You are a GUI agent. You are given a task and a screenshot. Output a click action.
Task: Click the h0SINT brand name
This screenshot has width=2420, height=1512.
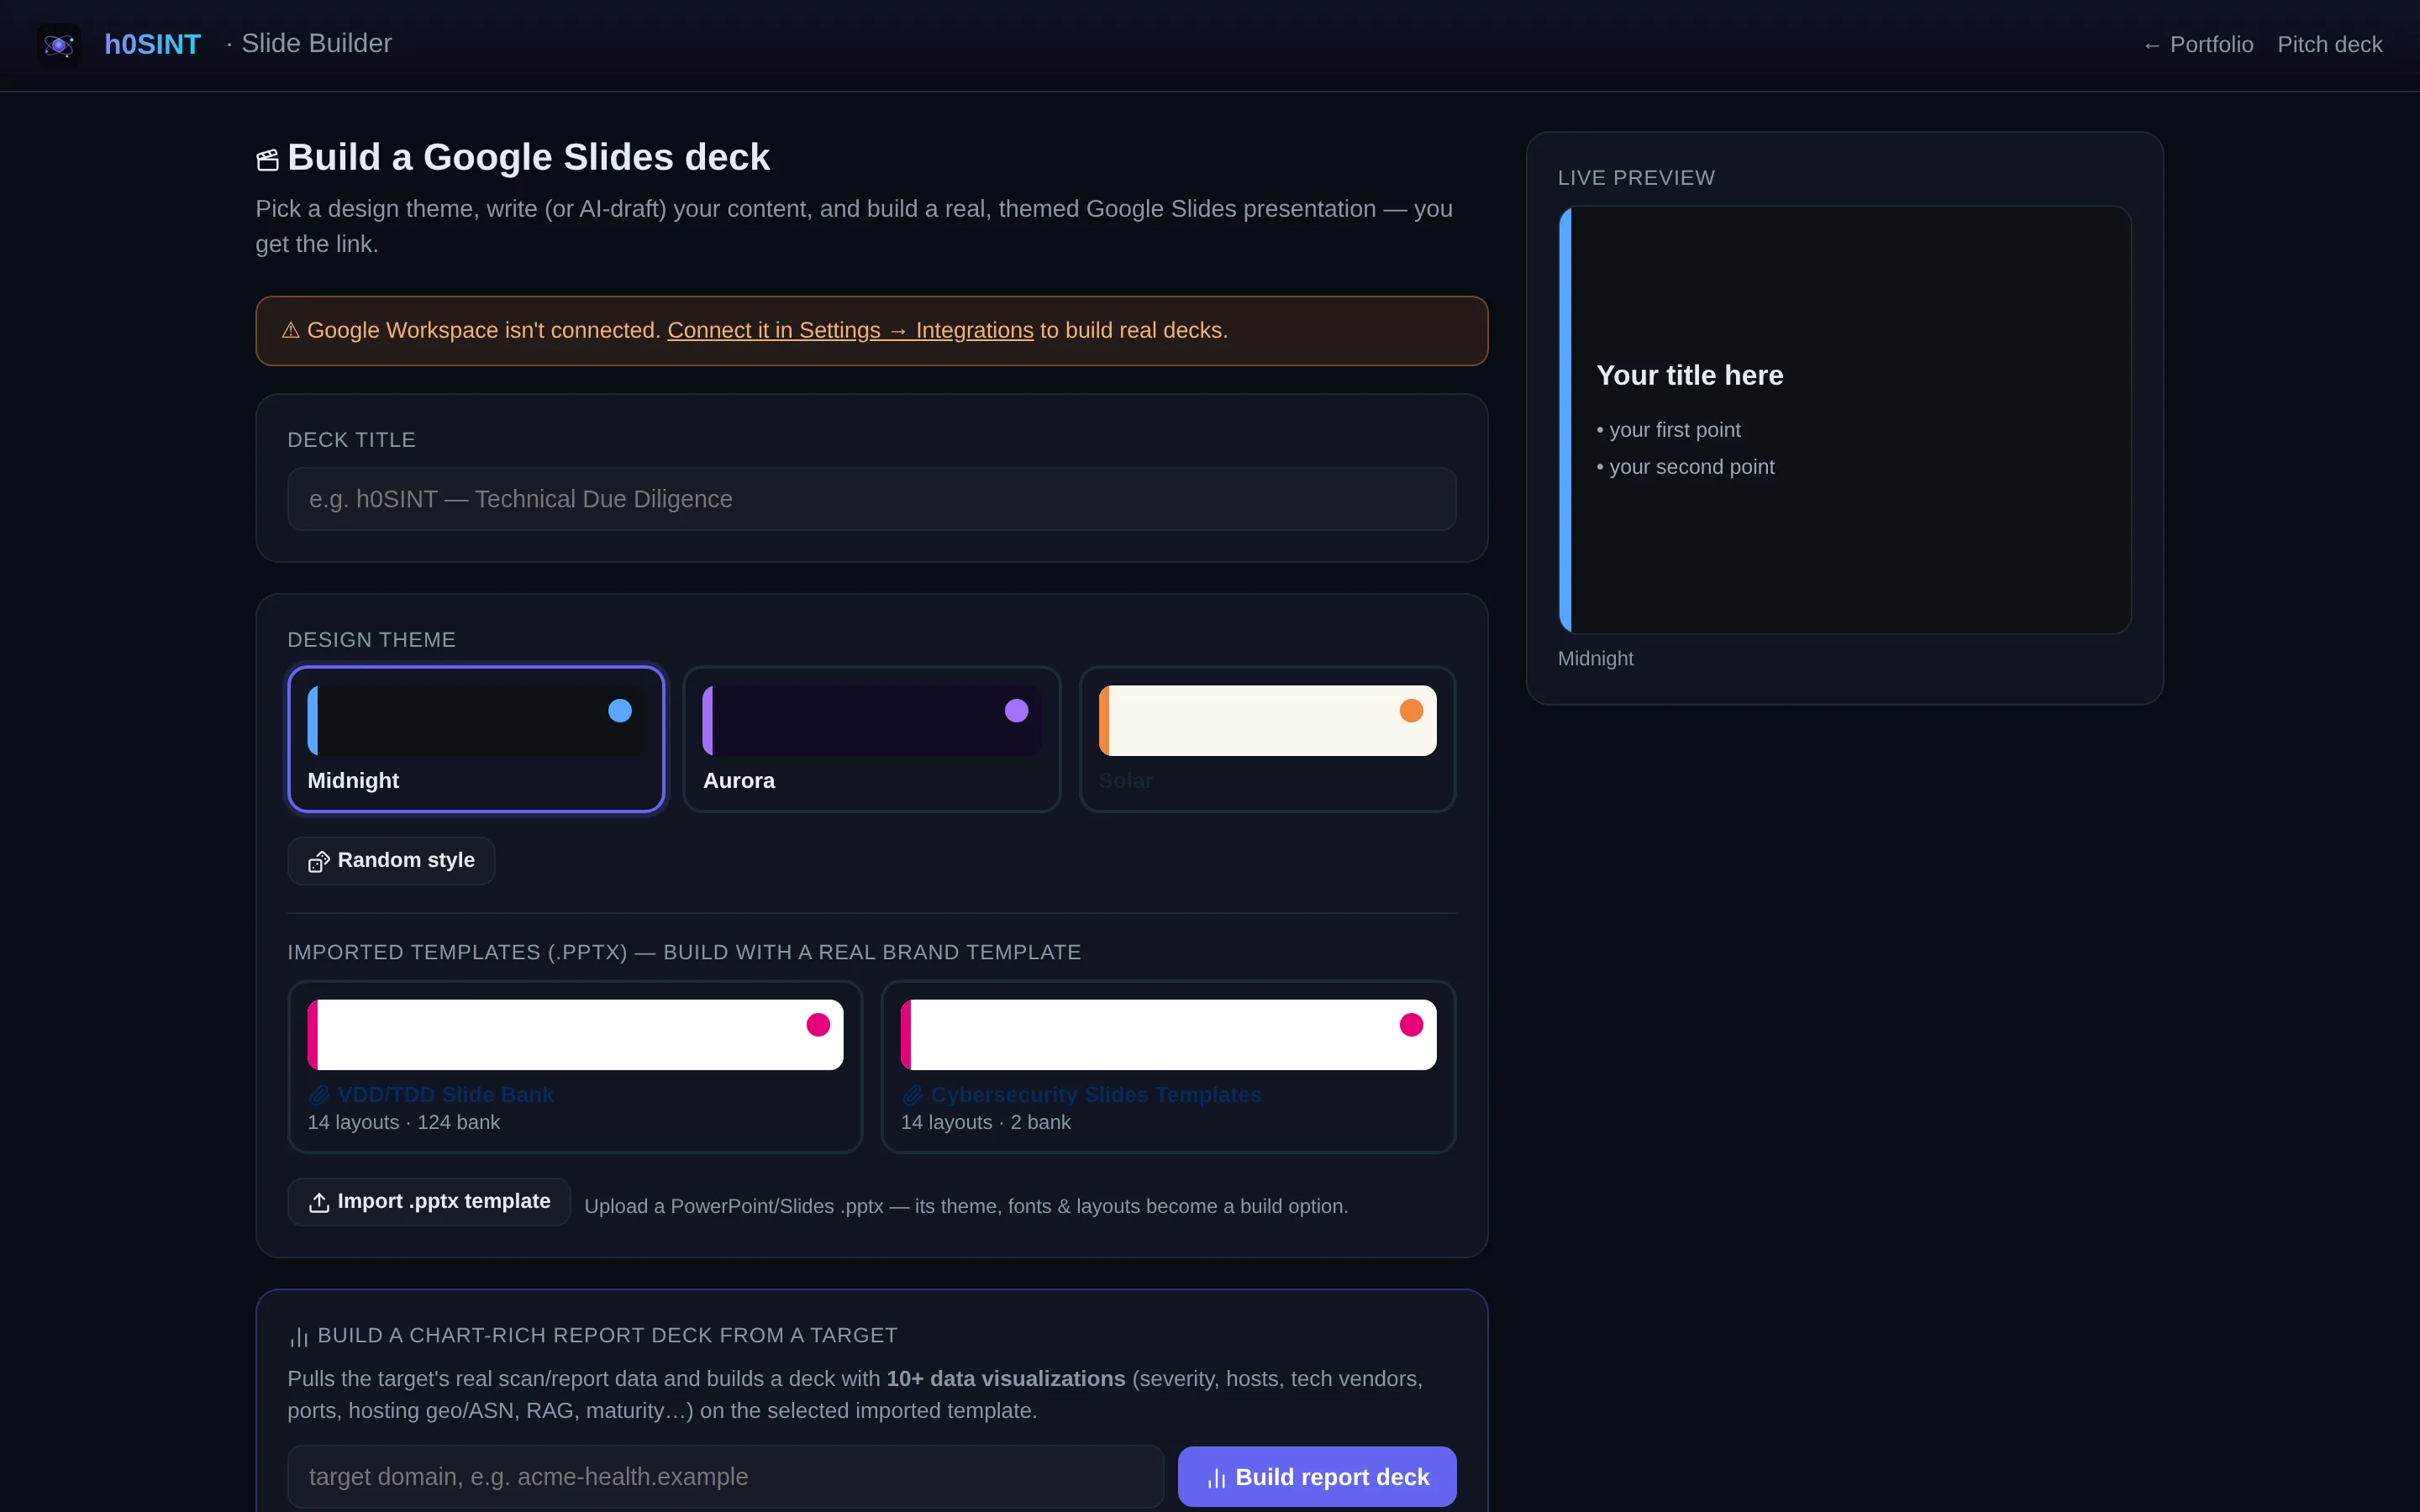[x=153, y=45]
